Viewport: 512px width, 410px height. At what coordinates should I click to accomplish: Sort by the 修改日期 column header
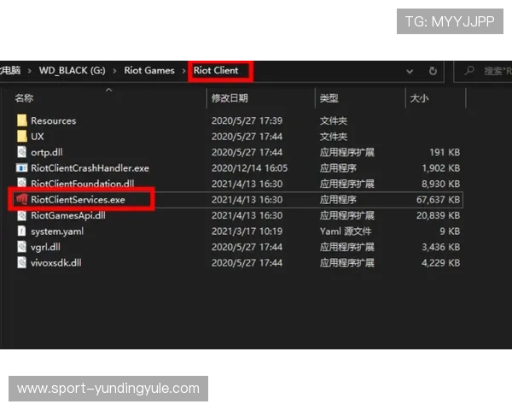(230, 99)
